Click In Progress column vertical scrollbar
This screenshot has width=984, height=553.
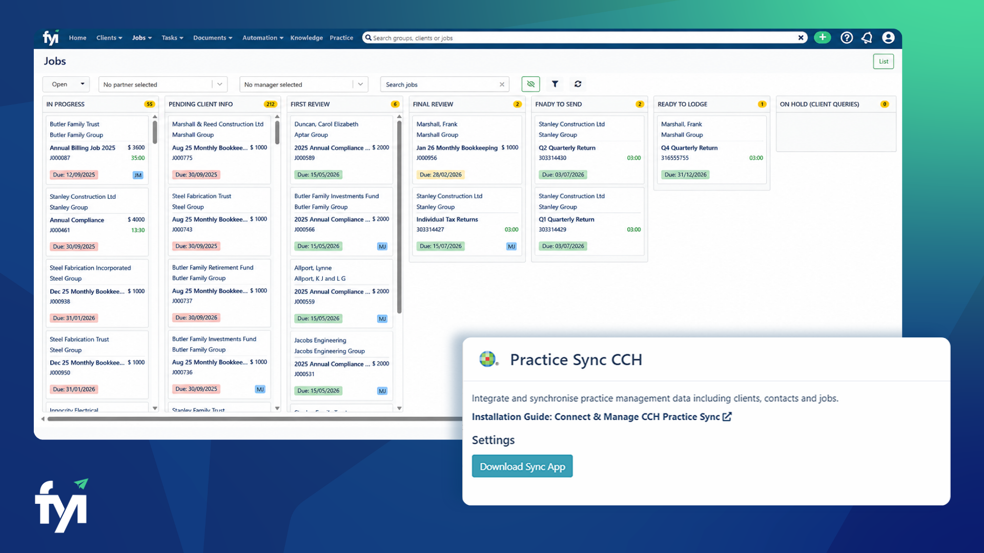(155, 132)
